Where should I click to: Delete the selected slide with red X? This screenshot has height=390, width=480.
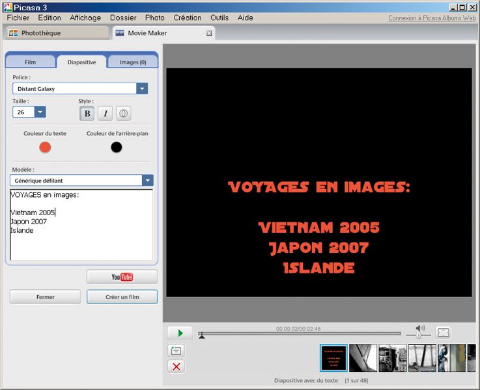[x=176, y=367]
